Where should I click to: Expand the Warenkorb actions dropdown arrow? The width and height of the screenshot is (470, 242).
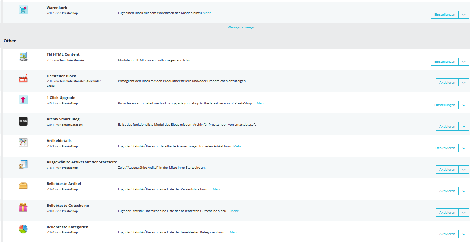pos(464,14)
